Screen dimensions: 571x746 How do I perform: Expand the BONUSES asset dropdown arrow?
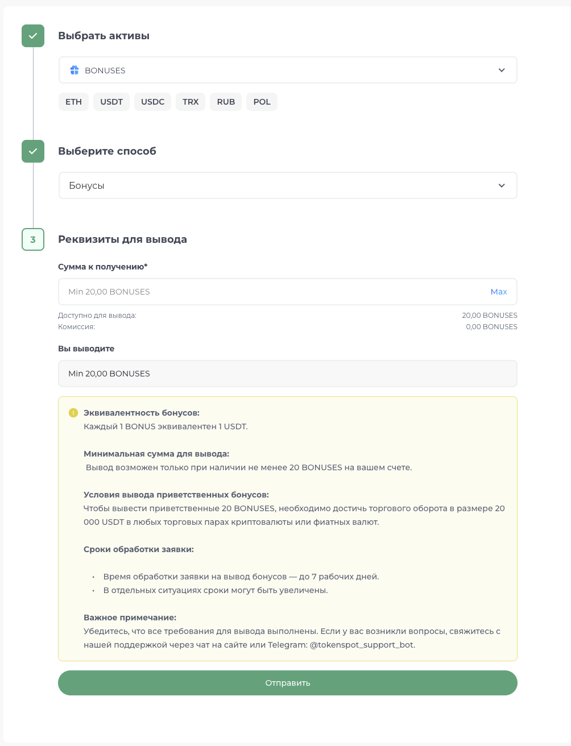502,71
